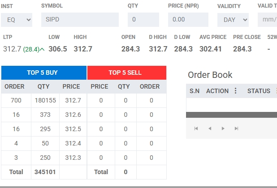Click buy order count 4 cell
The width and height of the screenshot is (277, 188).
pos(16,143)
